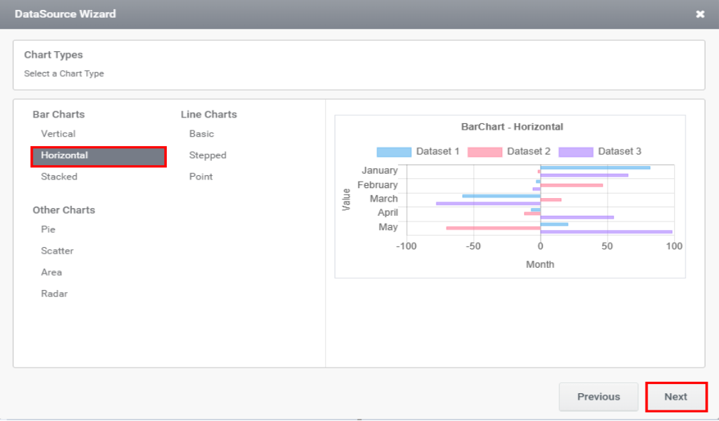Image resolution: width=719 pixels, height=421 pixels.
Task: Select the Radar chart option
Action: [x=54, y=293]
